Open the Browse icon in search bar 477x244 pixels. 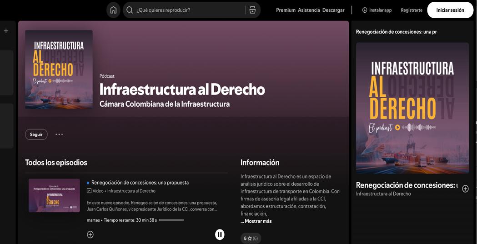(252, 10)
